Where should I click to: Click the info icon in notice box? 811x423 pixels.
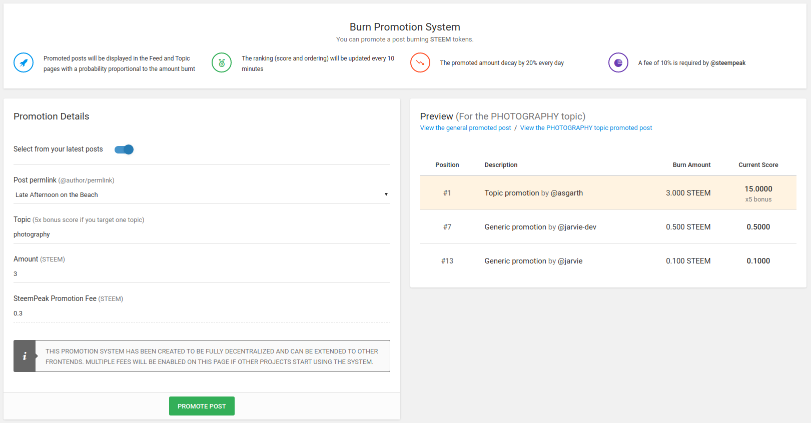click(25, 356)
